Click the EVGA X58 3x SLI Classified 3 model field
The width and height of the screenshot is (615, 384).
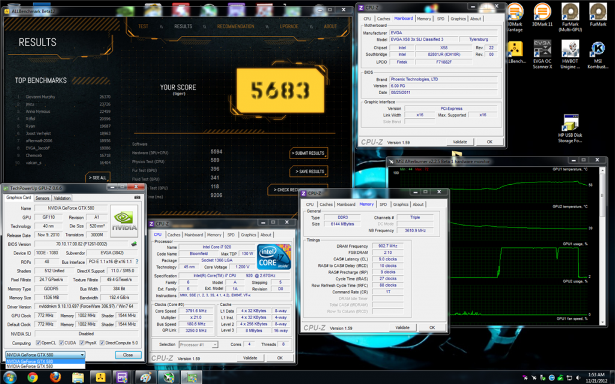pyautogui.click(x=423, y=40)
